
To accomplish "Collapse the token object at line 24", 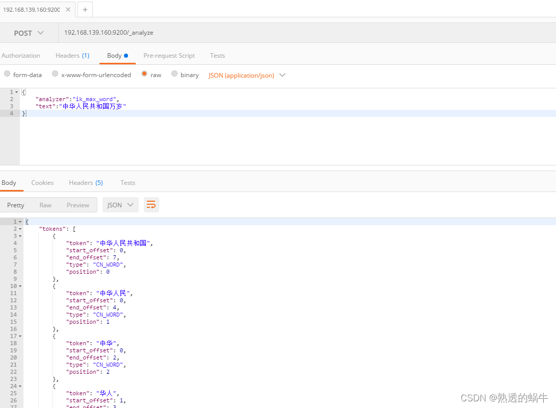I will (20, 387).
